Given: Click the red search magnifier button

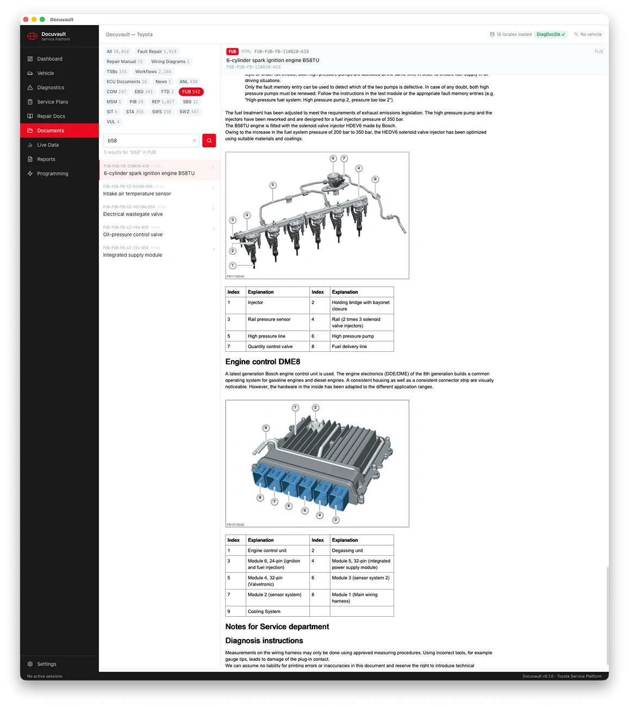Looking at the screenshot, I should (x=209, y=140).
